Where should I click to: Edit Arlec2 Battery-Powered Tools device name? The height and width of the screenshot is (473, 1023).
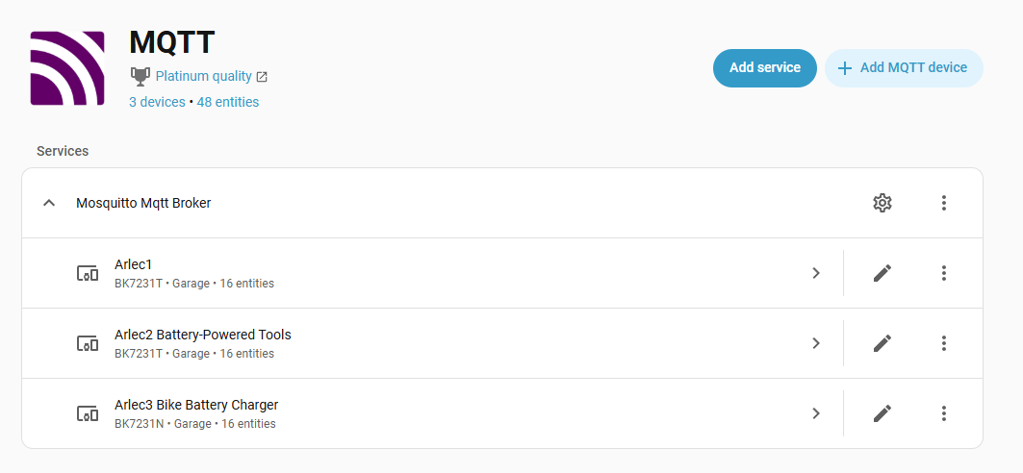(x=882, y=343)
